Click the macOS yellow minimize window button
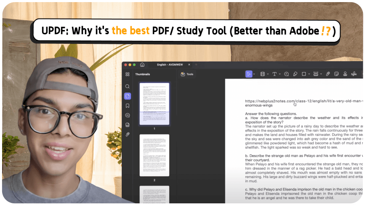This screenshot has height=205, width=365. pos(130,65)
